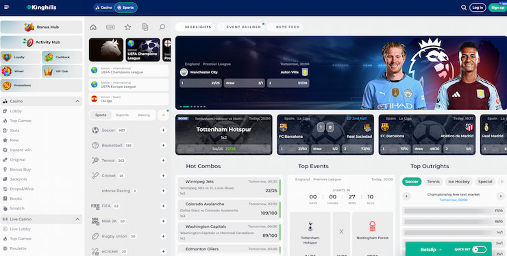Select the Special outrights filter
Image resolution: width=507 pixels, height=256 pixels.
click(x=485, y=182)
